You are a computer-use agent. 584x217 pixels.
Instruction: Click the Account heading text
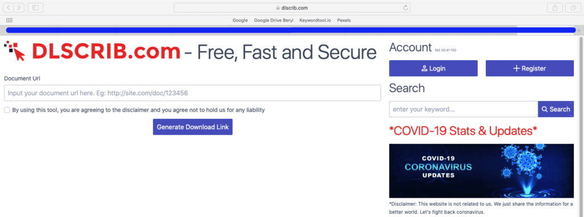(410, 48)
